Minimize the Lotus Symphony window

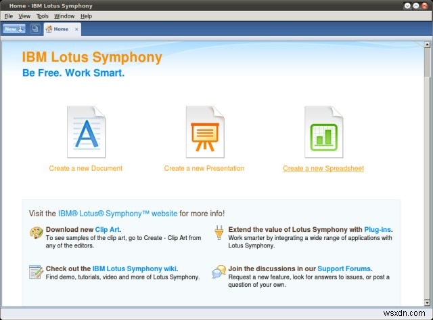tap(407, 5)
